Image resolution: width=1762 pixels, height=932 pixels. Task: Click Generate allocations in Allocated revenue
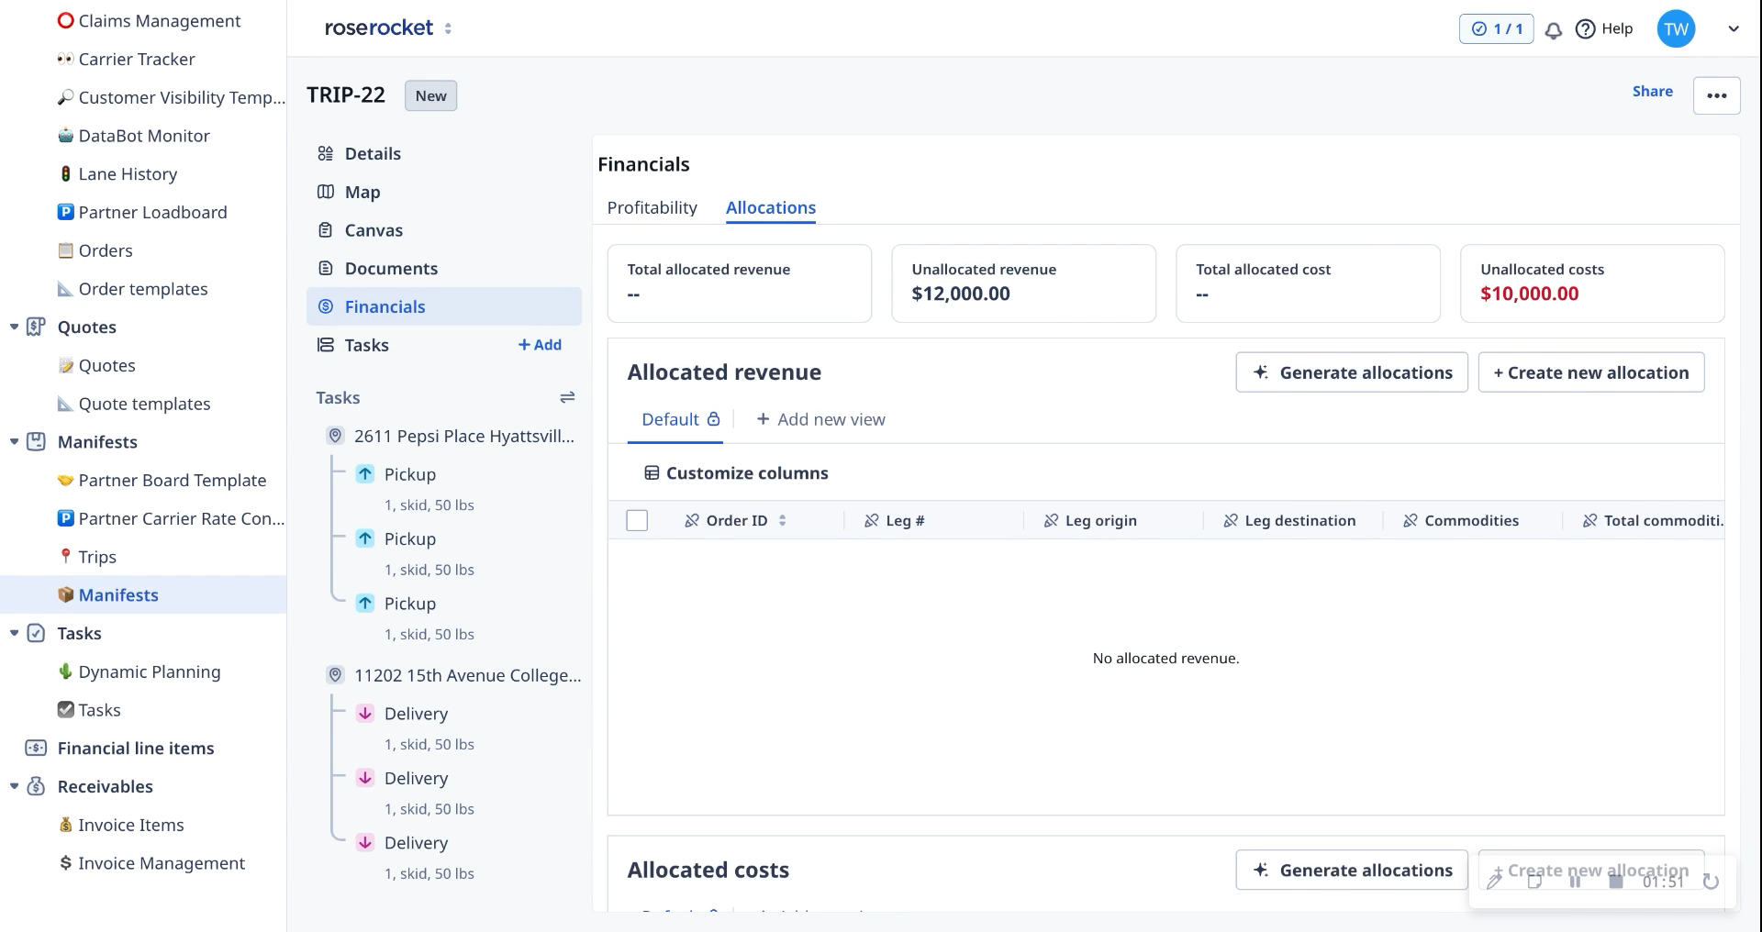[1352, 372]
